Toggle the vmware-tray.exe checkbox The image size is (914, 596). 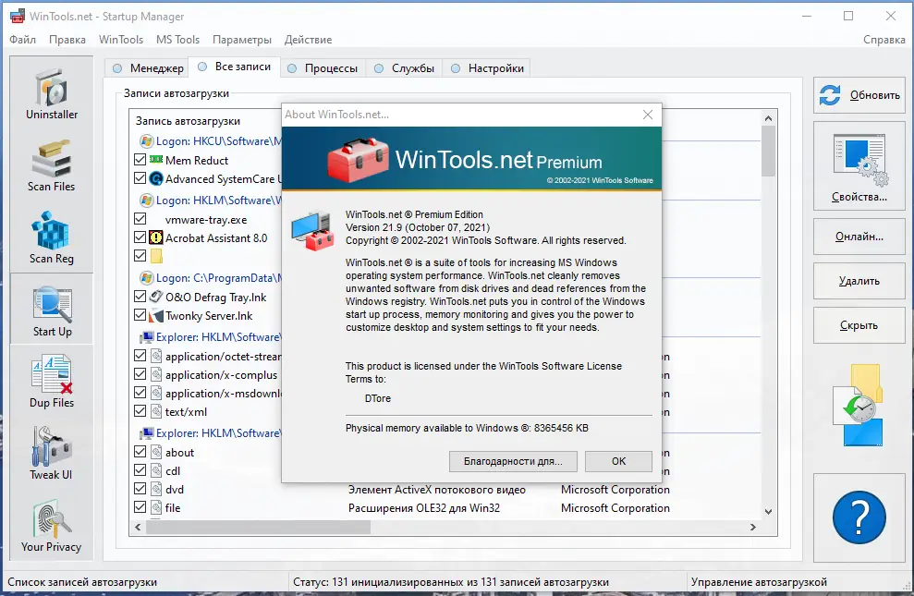tap(140, 218)
